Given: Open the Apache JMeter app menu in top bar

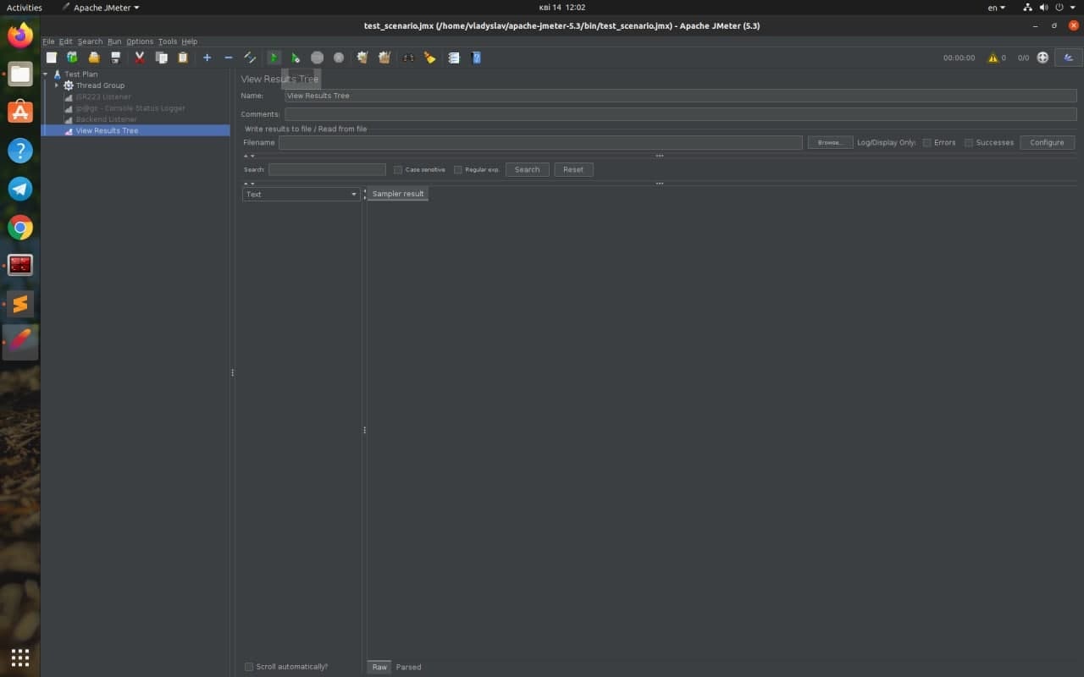Looking at the screenshot, I should pyautogui.click(x=100, y=8).
